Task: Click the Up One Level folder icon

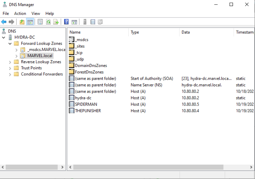Action: pos(22,22)
